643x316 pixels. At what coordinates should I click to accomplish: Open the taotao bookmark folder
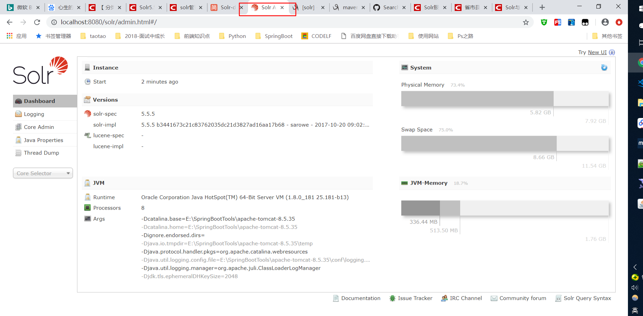coord(93,36)
